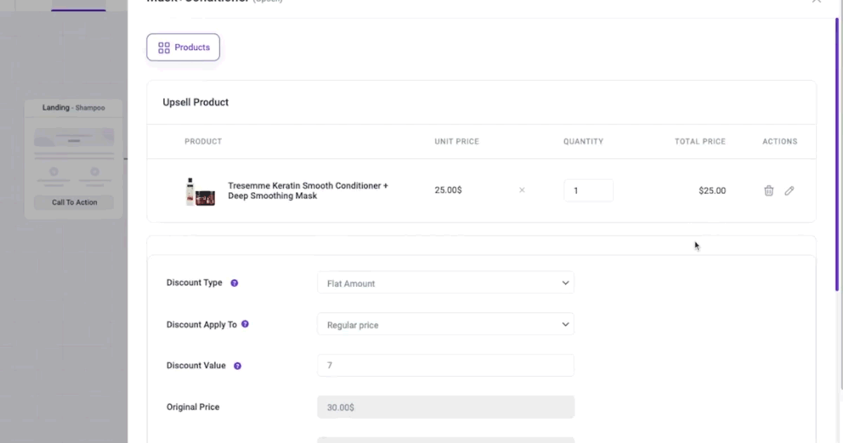Click the QUANTITY column header
The height and width of the screenshot is (443, 843).
583,141
